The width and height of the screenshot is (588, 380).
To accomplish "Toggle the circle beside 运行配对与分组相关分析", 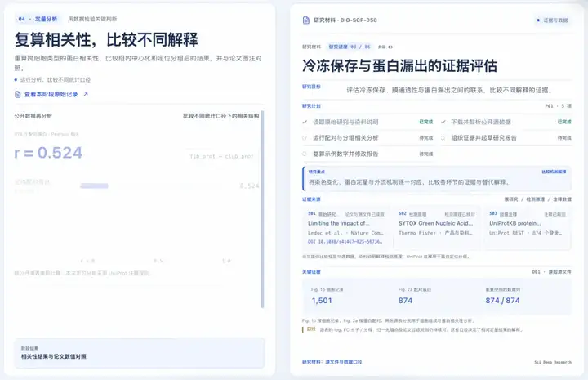I will 305,138.
